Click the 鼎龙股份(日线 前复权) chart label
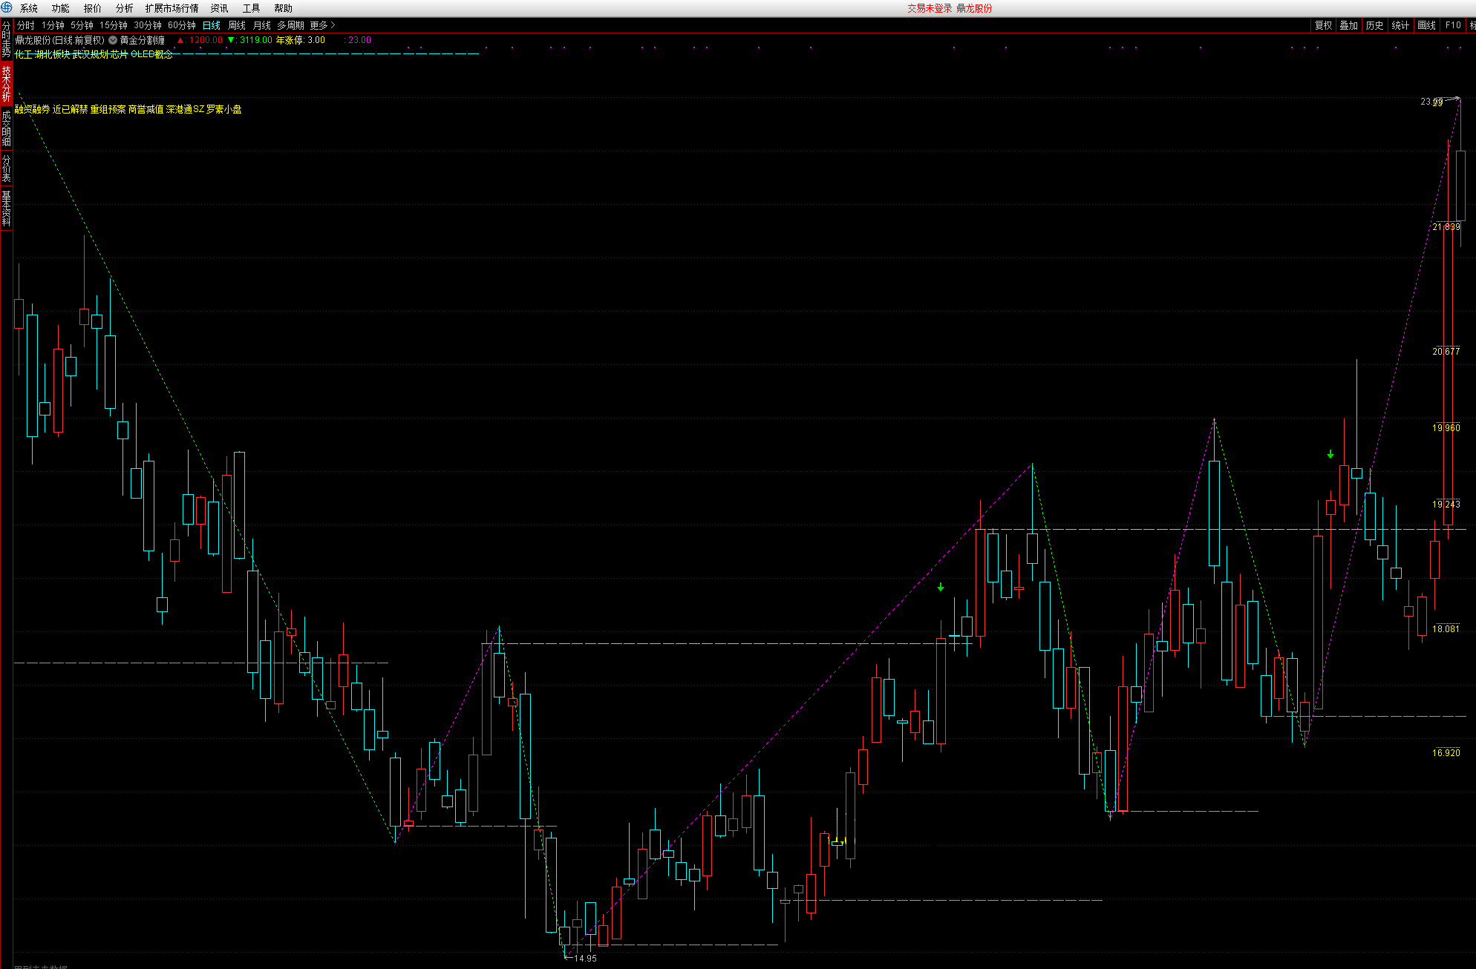The image size is (1476, 969). [x=60, y=40]
